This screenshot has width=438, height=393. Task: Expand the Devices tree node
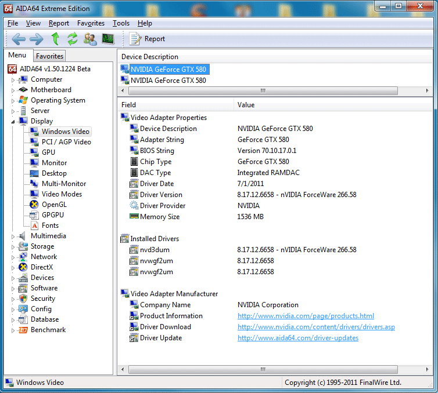coord(13,278)
